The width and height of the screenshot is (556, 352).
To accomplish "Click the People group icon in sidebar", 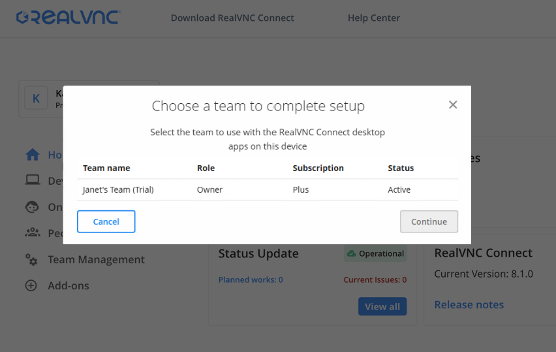I will click(x=32, y=233).
